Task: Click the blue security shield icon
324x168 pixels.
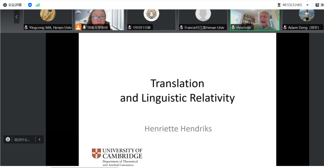Action: click(x=30, y=5)
